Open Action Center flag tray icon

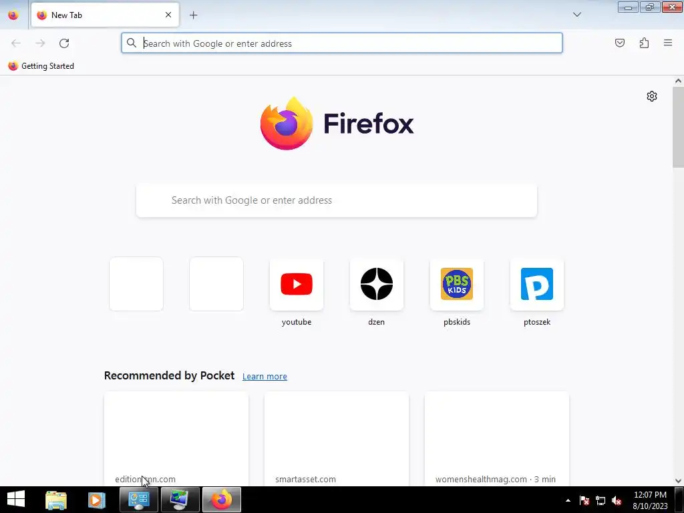tap(584, 500)
